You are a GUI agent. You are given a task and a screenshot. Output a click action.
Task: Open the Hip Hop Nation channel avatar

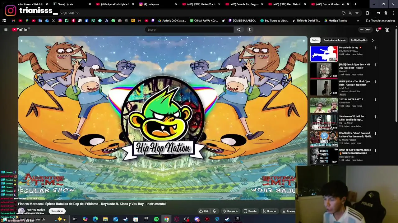tap(21, 211)
